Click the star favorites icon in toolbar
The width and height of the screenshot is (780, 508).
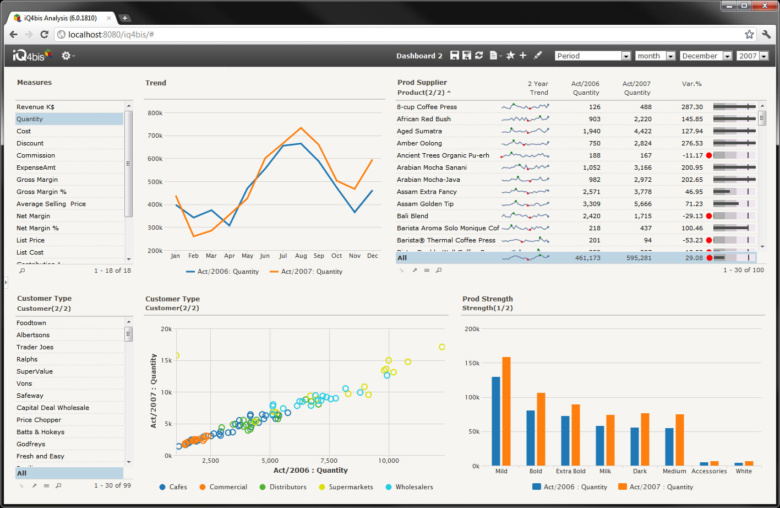click(510, 56)
